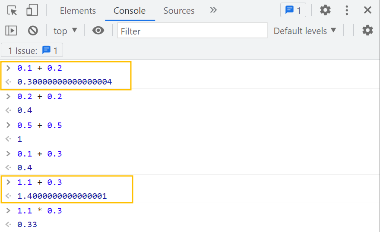Open Console settings gear
The height and width of the screenshot is (232, 380).
click(x=367, y=31)
